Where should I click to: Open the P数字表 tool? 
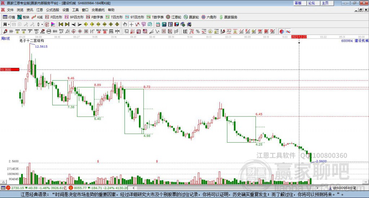(x=95, y=17)
